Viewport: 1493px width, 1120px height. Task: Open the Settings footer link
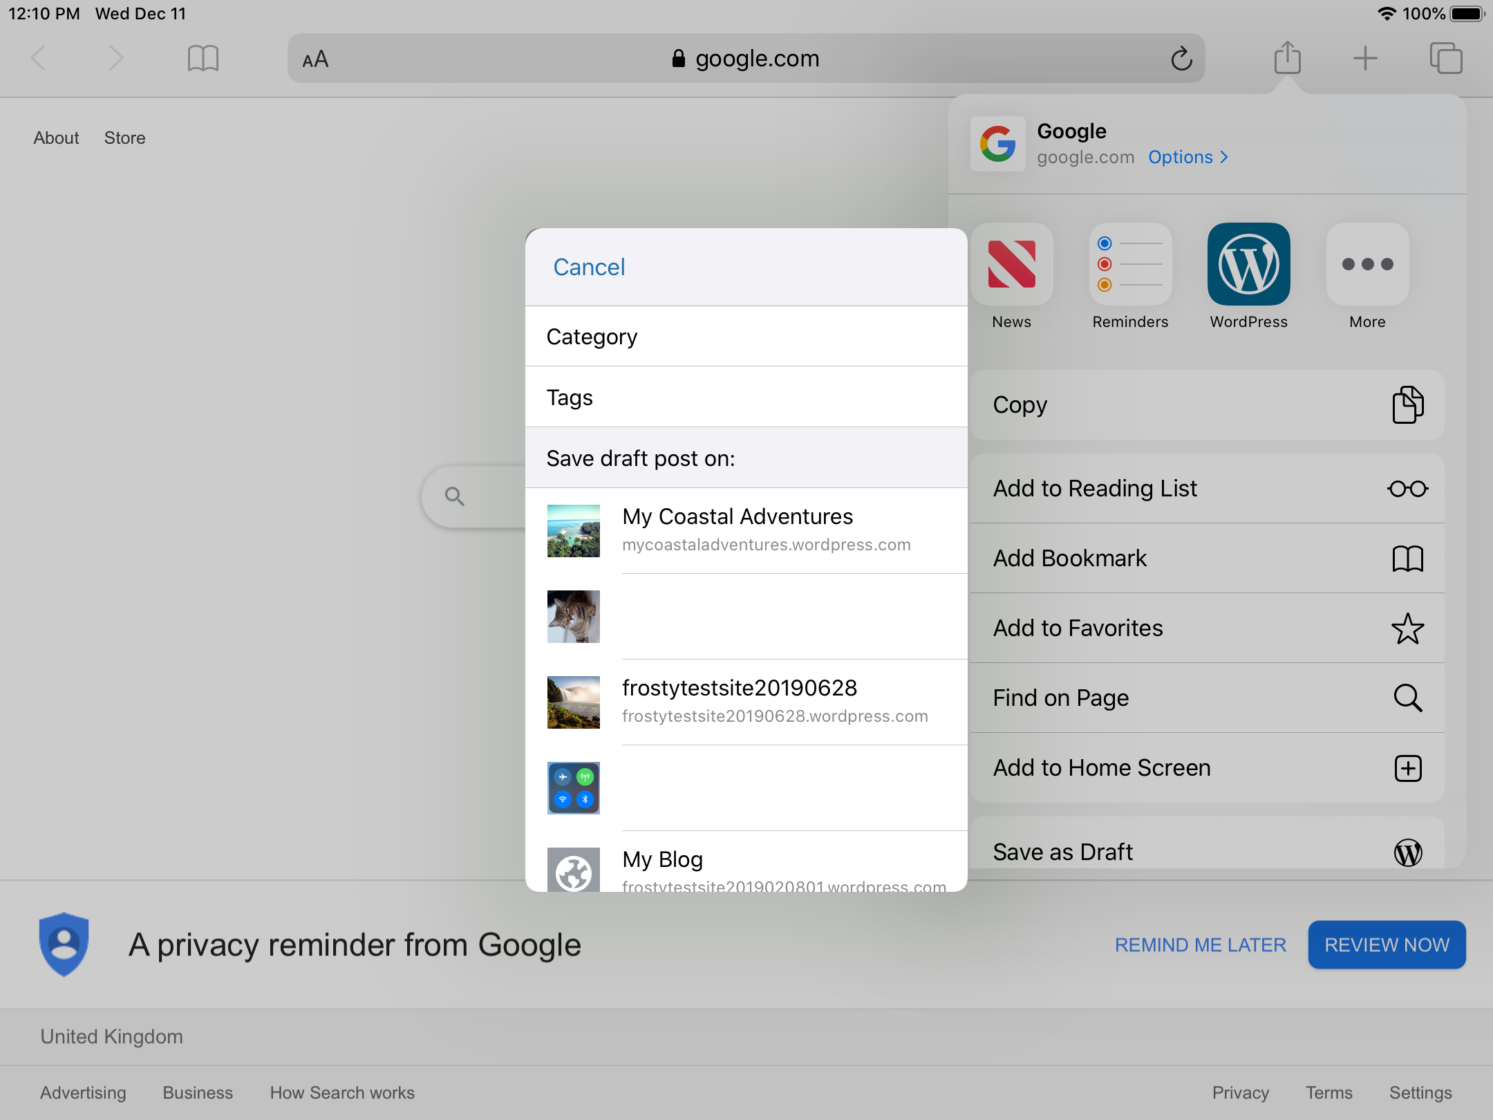click(1420, 1093)
